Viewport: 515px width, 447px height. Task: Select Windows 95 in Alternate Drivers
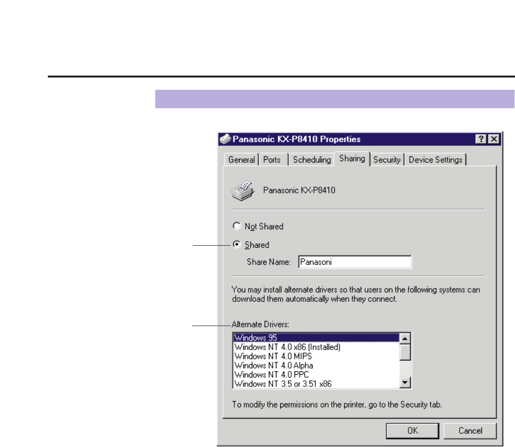click(x=316, y=337)
